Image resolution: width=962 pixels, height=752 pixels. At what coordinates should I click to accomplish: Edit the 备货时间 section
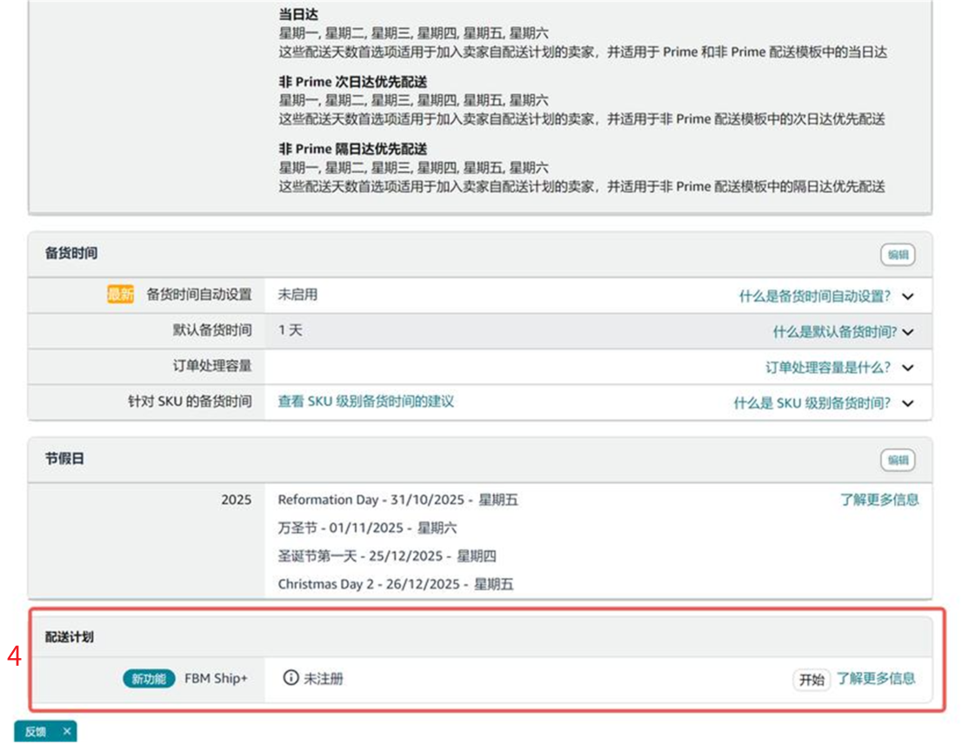point(898,255)
